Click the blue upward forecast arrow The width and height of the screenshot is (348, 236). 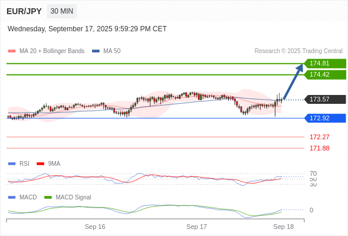[293, 81]
